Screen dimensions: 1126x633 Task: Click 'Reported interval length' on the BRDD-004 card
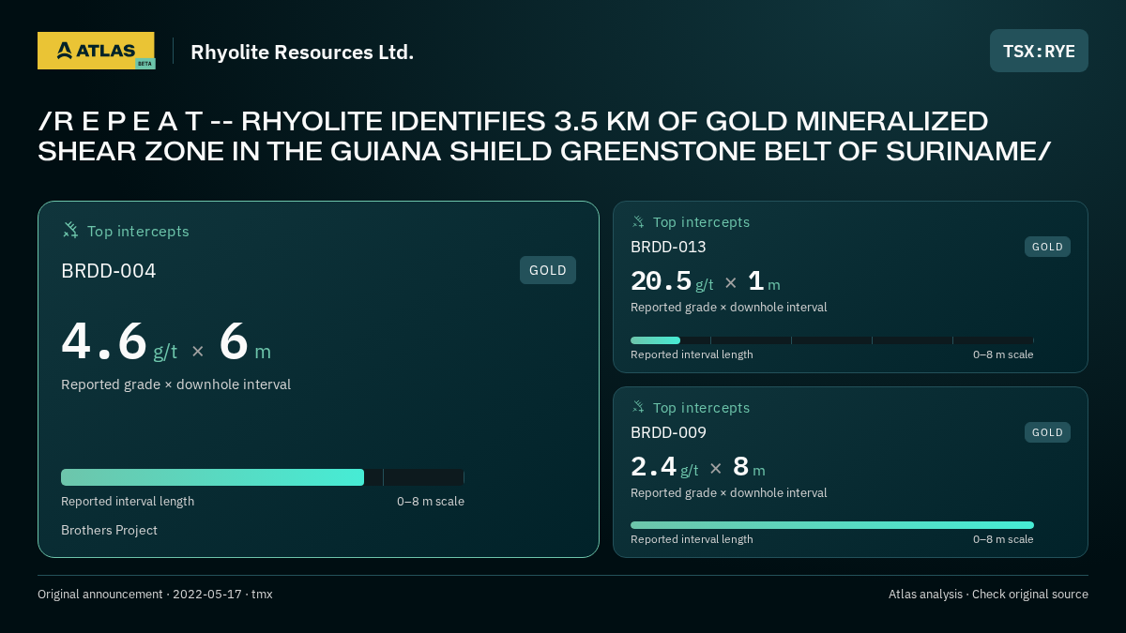128,502
